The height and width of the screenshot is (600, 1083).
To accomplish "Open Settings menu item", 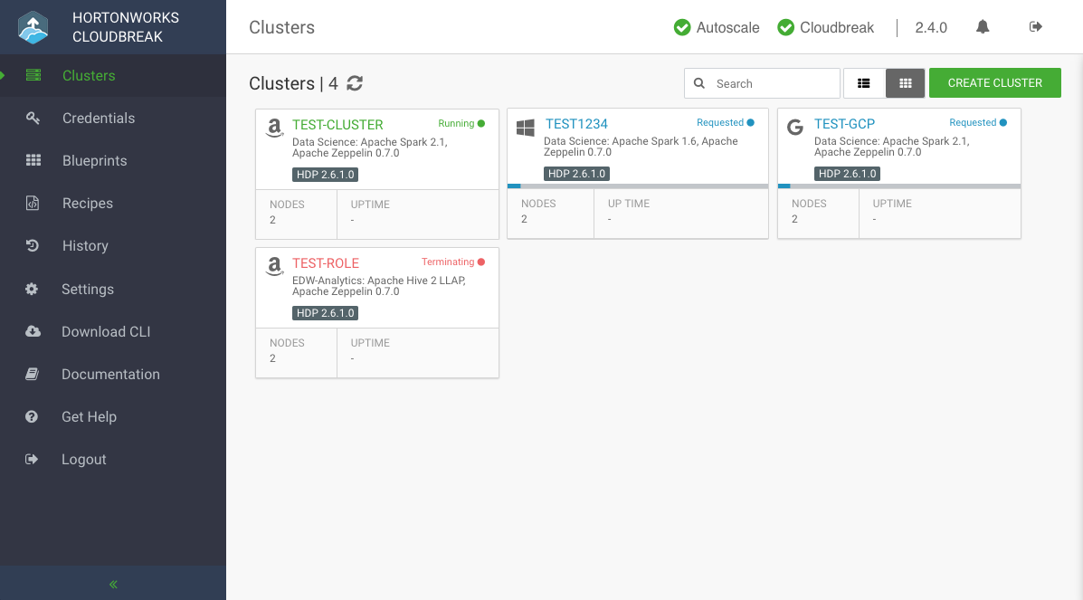I will click(88, 289).
